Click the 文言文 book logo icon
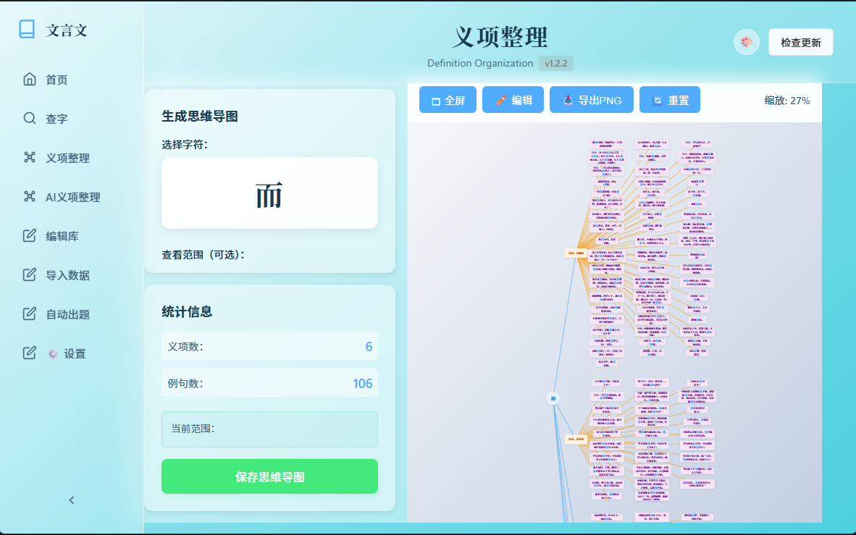Screen dimensions: 856x535 coord(27,28)
